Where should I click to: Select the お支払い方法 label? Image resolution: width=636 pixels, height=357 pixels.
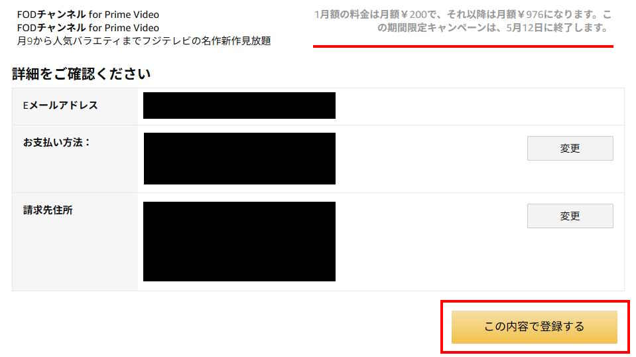point(56,143)
